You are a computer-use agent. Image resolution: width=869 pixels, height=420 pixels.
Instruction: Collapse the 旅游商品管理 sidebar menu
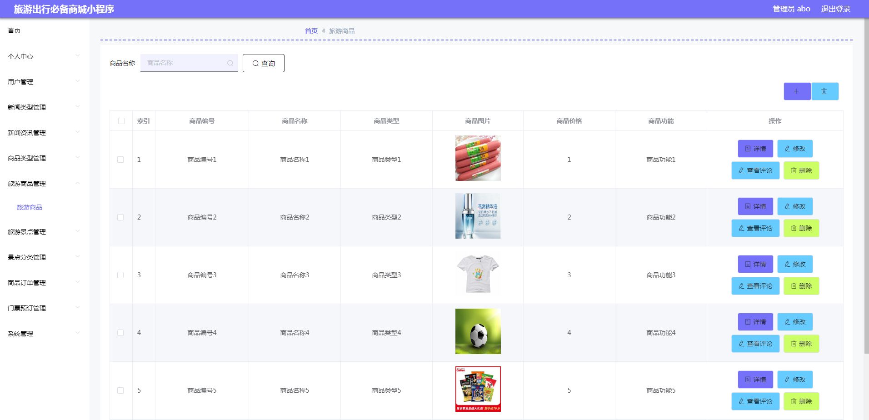(x=44, y=184)
